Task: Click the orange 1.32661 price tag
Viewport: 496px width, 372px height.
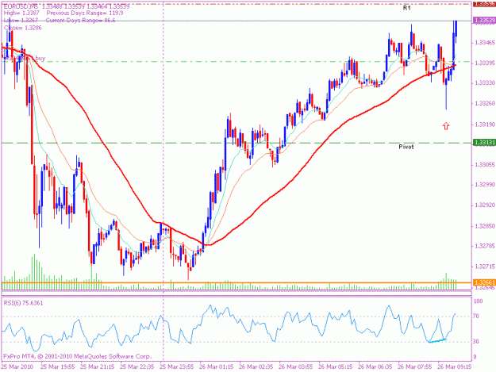Action: [x=484, y=282]
